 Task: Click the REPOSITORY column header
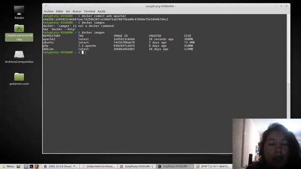click(52, 36)
